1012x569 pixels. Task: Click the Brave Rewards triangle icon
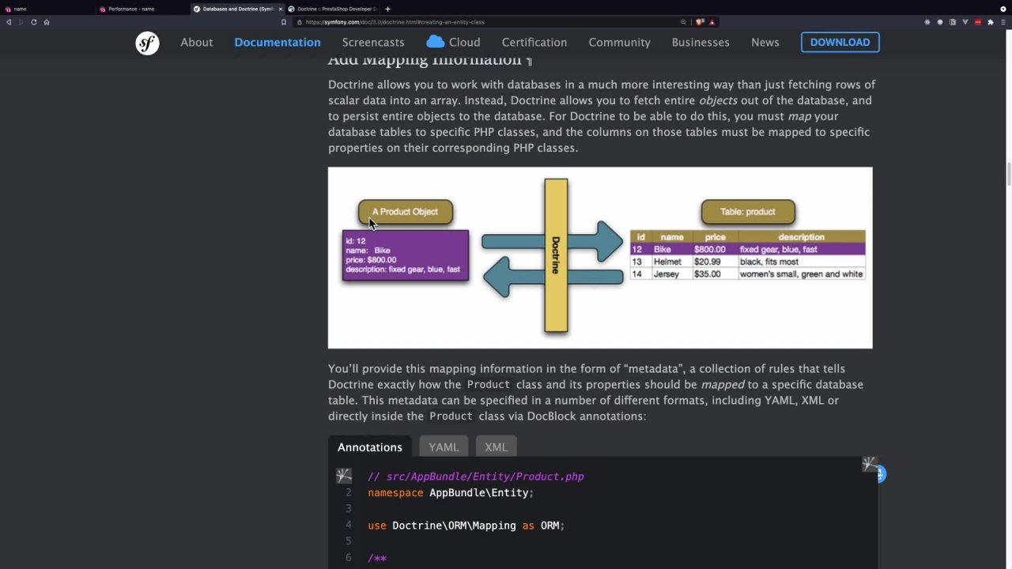[712, 22]
